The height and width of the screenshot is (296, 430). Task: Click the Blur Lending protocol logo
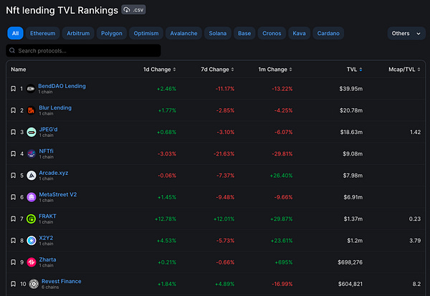click(31, 110)
